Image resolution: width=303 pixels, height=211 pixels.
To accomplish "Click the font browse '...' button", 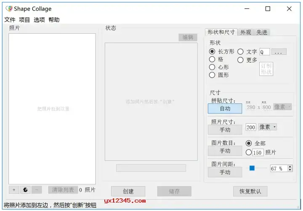I will coord(279,52).
